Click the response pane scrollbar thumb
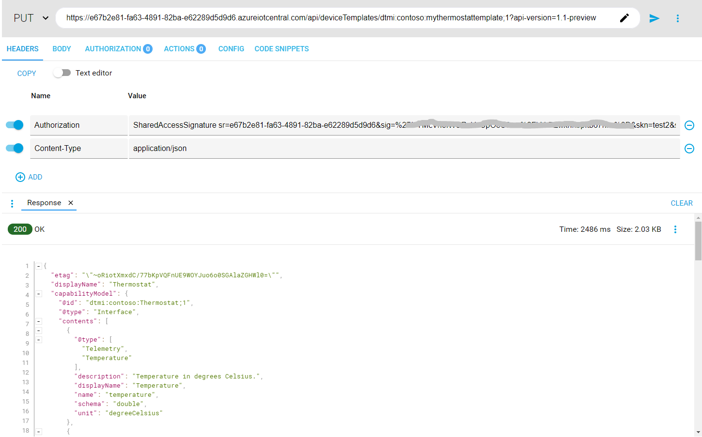702x437 pixels. tap(698, 241)
